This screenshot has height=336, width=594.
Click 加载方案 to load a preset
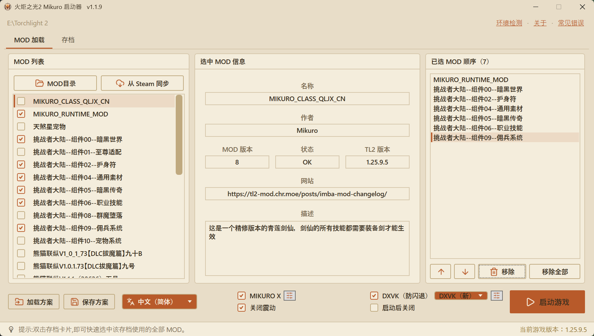tap(34, 302)
